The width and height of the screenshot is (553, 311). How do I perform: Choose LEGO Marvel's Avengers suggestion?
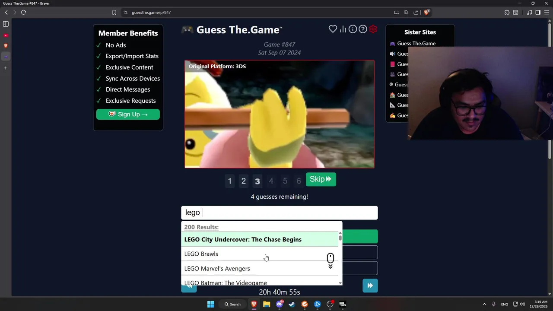click(x=260, y=269)
